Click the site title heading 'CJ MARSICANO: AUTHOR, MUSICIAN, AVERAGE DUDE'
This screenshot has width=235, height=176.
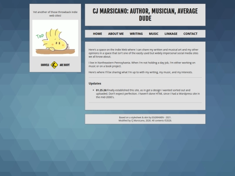tap(145, 15)
